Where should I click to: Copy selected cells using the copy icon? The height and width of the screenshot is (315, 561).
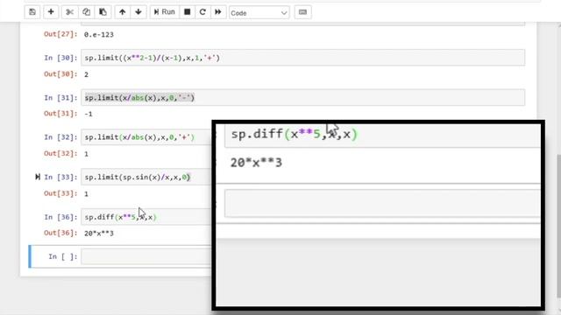(x=86, y=12)
